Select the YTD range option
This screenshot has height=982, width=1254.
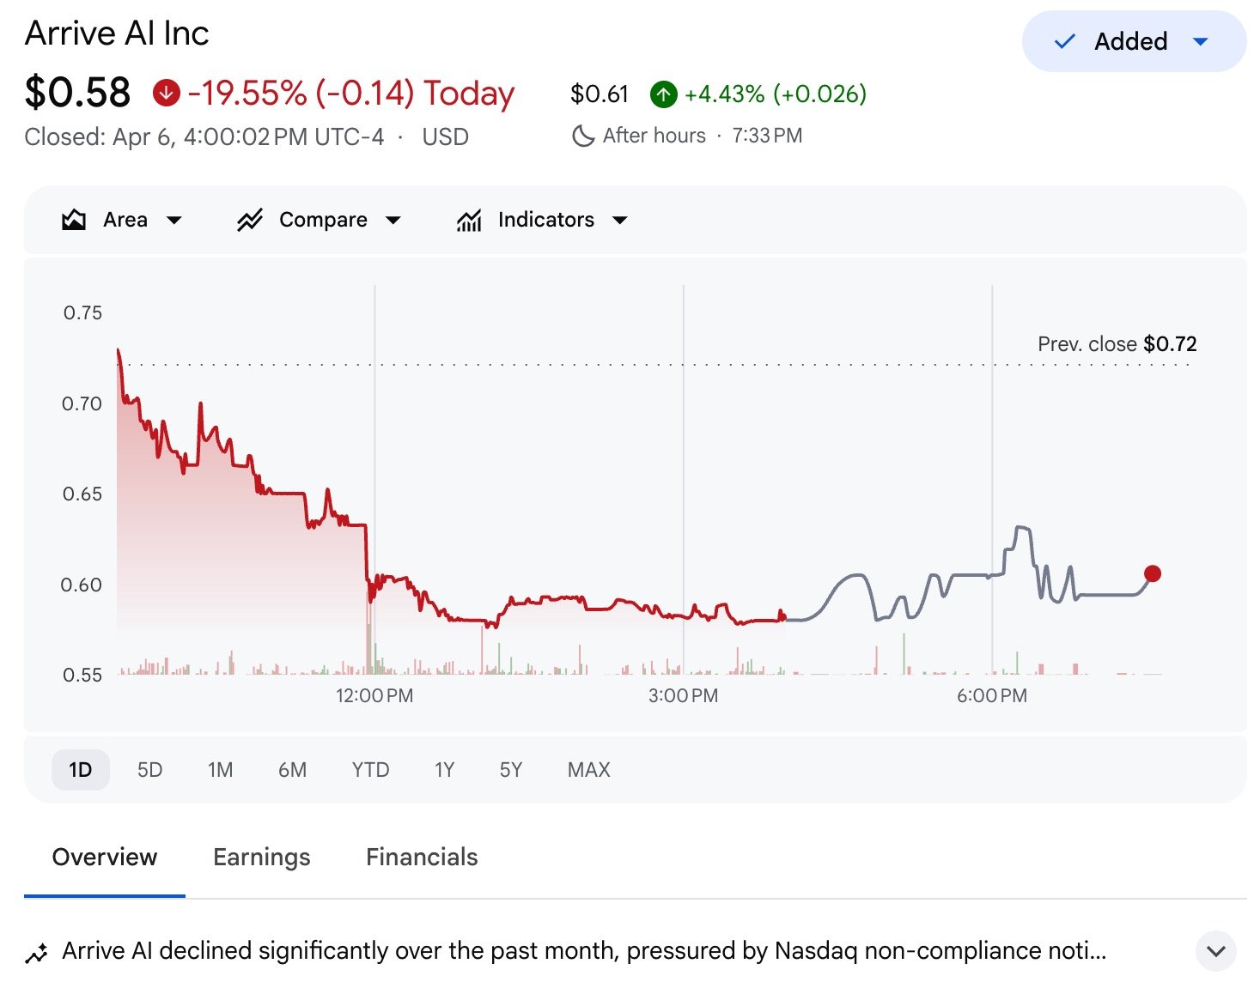click(x=370, y=770)
